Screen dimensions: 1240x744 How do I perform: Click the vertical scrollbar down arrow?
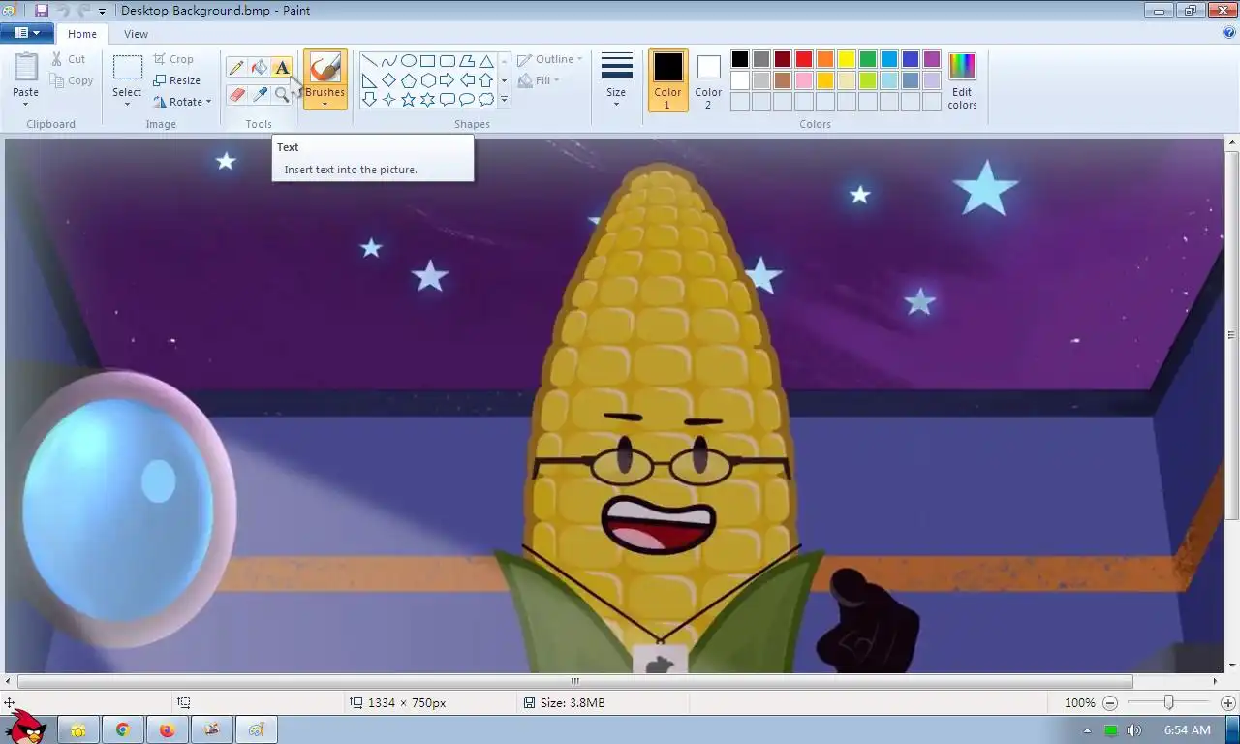tap(1231, 666)
